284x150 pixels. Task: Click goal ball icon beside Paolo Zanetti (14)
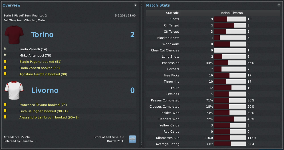pos(5,49)
